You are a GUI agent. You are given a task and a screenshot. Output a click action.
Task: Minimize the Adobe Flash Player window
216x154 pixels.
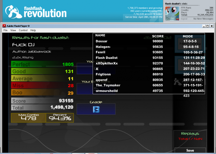[x=204, y=26]
